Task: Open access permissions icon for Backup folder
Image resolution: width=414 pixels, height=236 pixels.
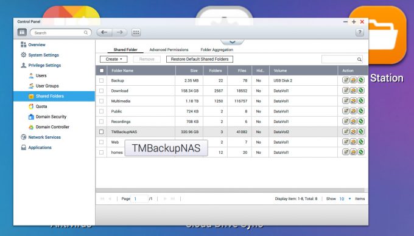Action: pos(353,80)
